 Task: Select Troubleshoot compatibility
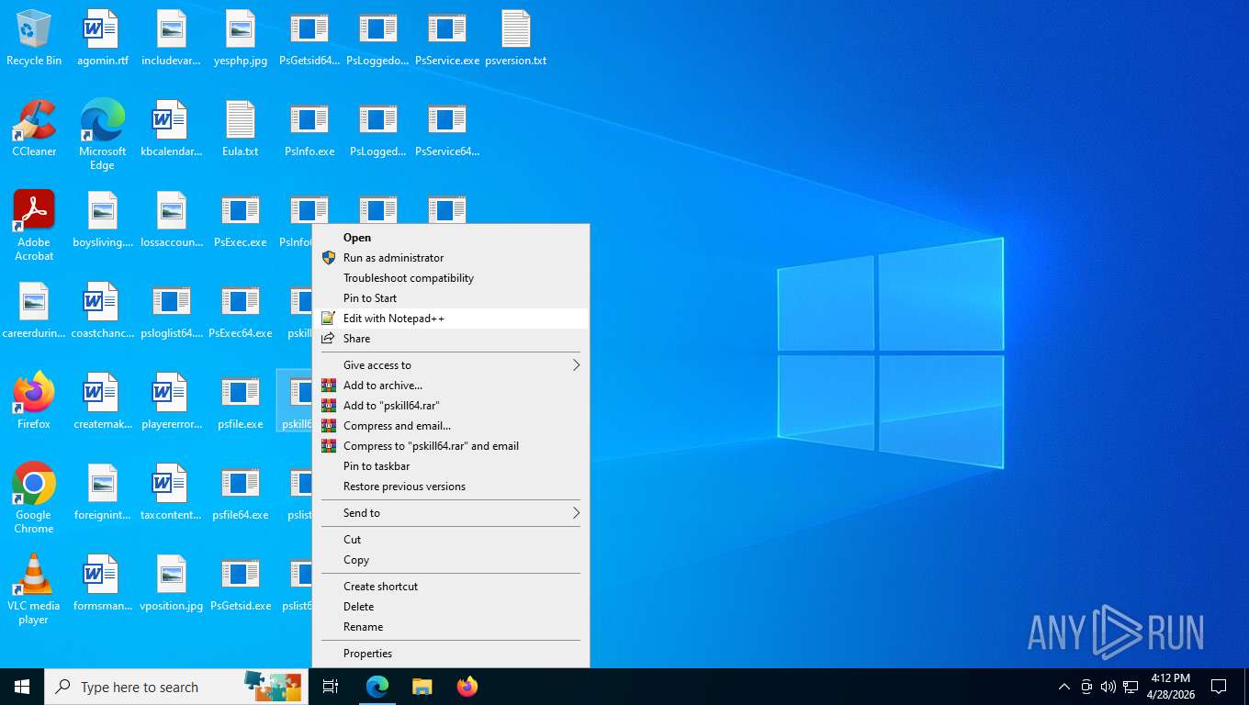[451, 278]
